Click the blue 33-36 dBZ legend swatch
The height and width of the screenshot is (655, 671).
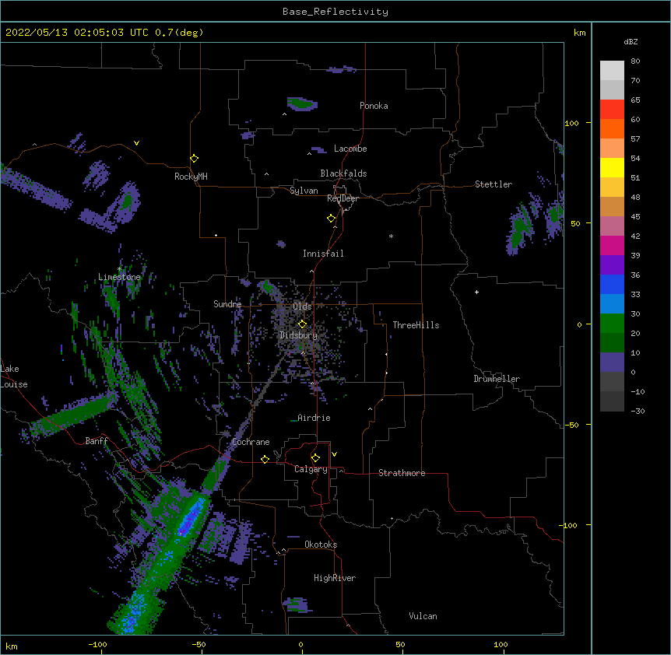point(612,284)
